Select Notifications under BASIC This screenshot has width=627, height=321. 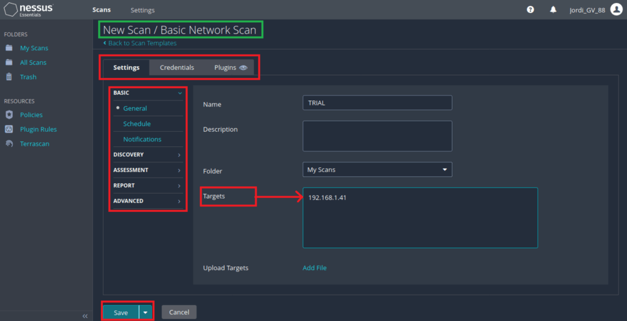pyautogui.click(x=142, y=140)
